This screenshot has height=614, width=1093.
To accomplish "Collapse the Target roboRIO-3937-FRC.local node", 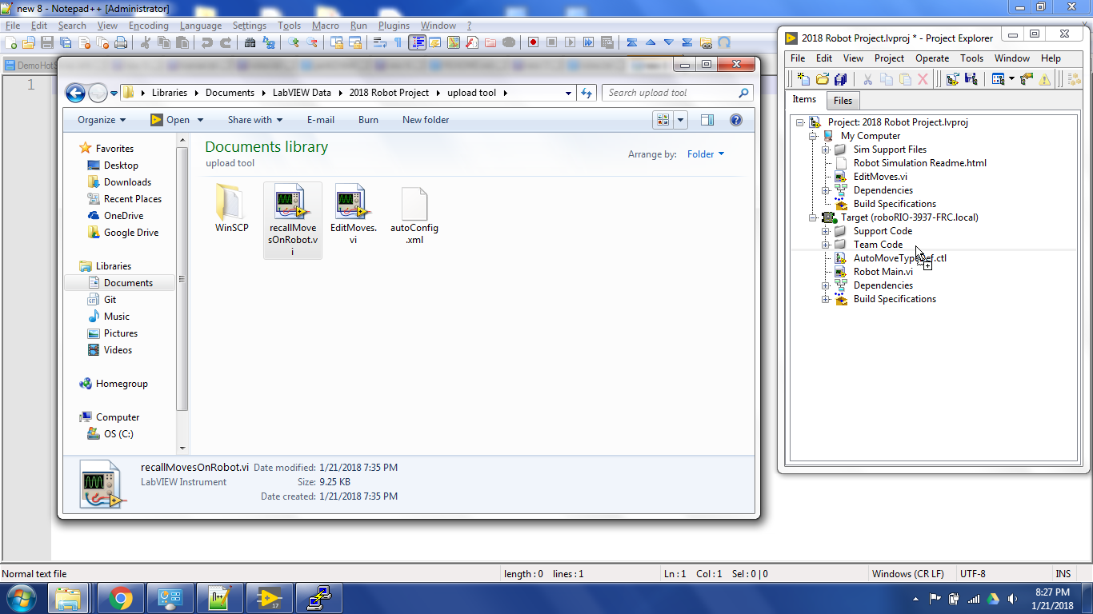I will 813,217.
